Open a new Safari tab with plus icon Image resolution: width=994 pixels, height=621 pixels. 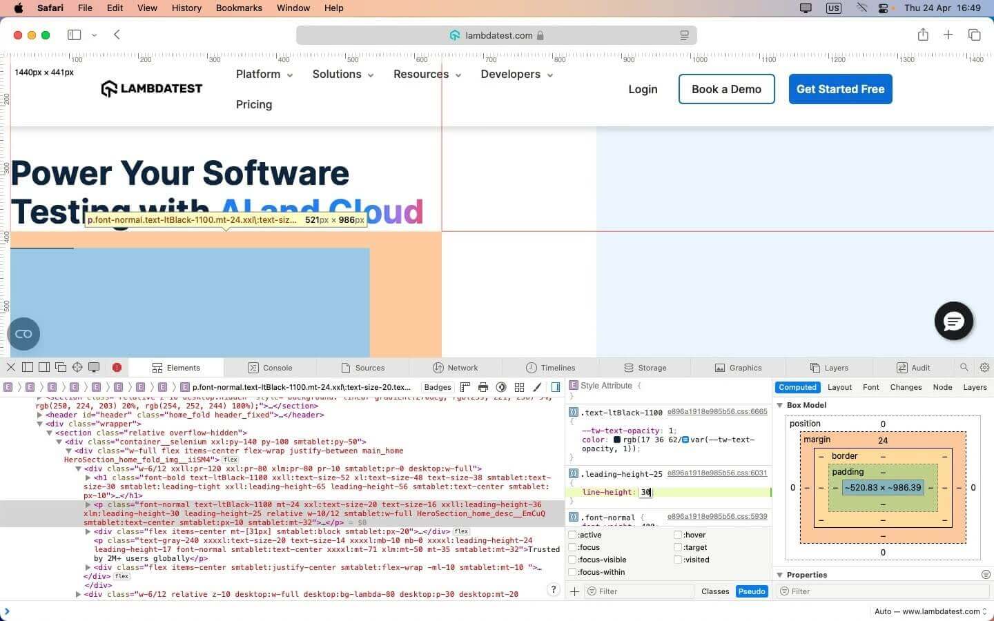pos(948,34)
